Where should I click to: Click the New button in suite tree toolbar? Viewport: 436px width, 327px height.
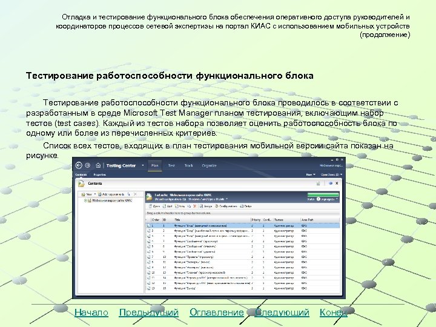click(88, 194)
